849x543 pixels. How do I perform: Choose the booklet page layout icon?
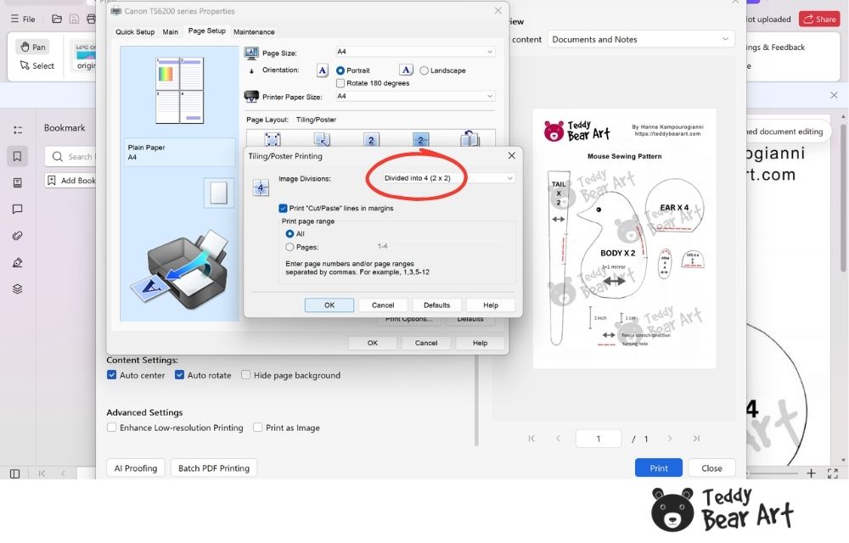[469, 139]
